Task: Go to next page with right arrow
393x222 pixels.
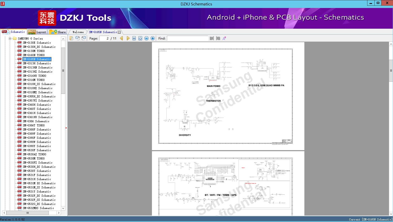Action: coord(128,38)
